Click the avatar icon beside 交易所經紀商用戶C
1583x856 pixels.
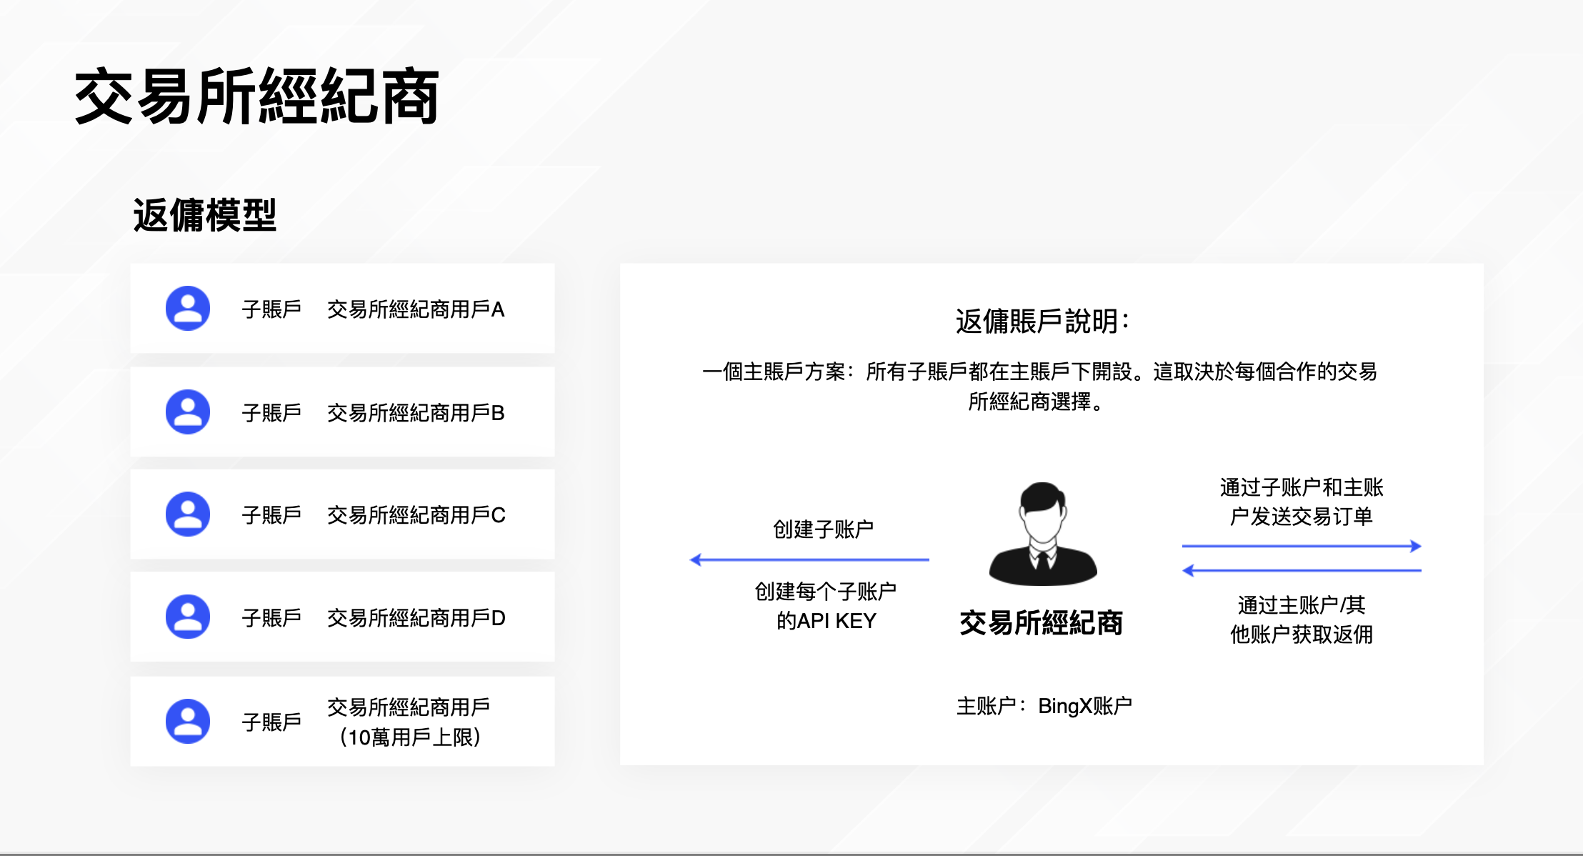point(188,514)
